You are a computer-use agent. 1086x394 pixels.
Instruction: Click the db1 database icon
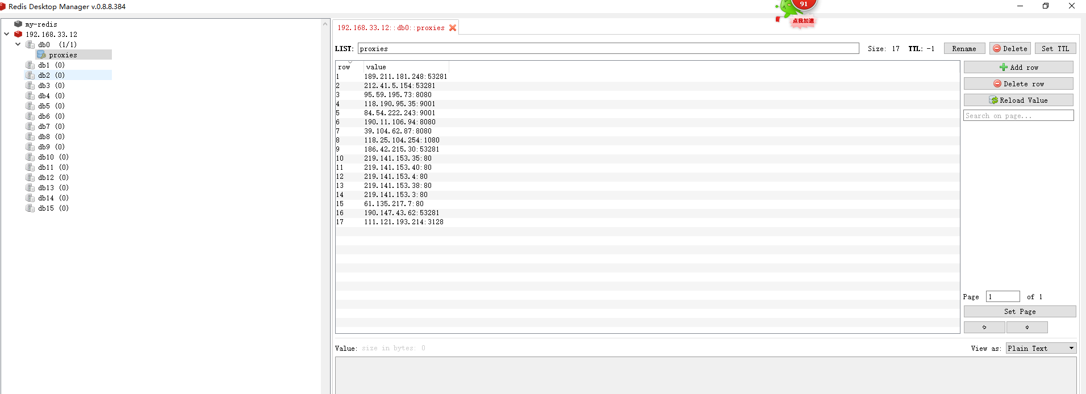[x=30, y=65]
